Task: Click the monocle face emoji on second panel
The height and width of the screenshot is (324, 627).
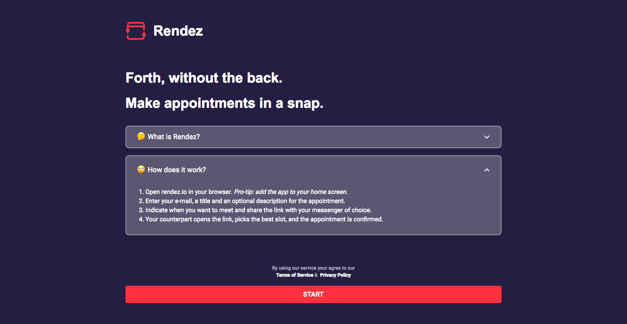Action: coord(141,169)
